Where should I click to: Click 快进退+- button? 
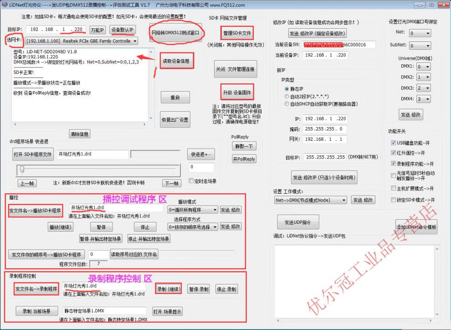(201, 154)
